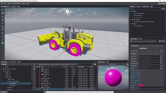
Task: Collapse the Level Objects folder in Explorer
Action: (x=131, y=20)
